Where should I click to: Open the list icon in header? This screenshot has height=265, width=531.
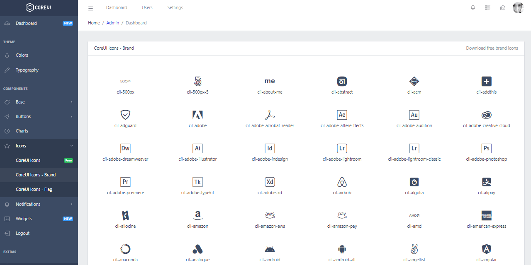(x=488, y=7)
